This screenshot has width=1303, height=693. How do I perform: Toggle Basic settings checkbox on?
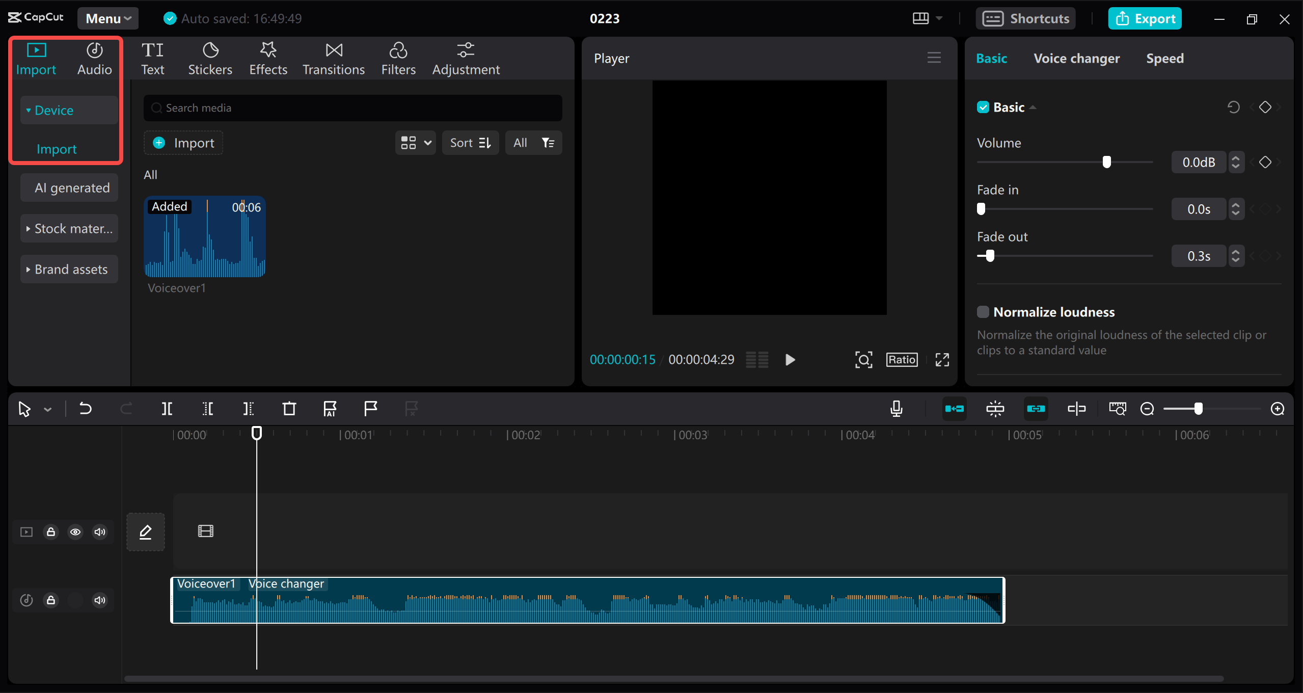pos(983,107)
